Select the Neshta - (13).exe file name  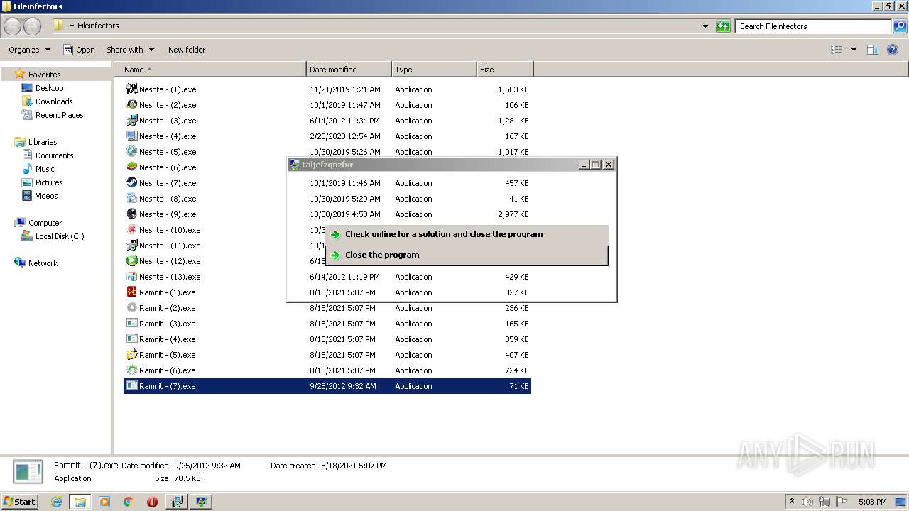point(170,277)
